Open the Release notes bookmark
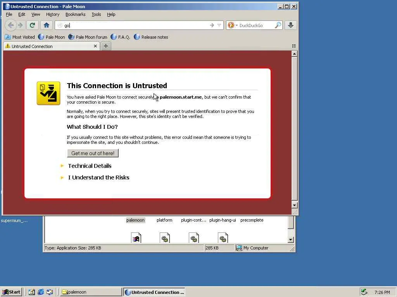Screen dimensions: 397x297 pos(151,37)
